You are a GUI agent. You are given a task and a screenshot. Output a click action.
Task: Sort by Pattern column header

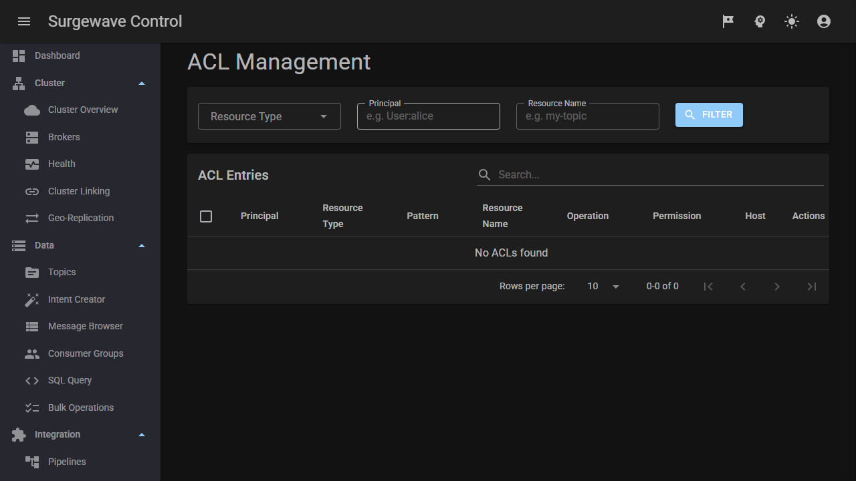pyautogui.click(x=423, y=216)
